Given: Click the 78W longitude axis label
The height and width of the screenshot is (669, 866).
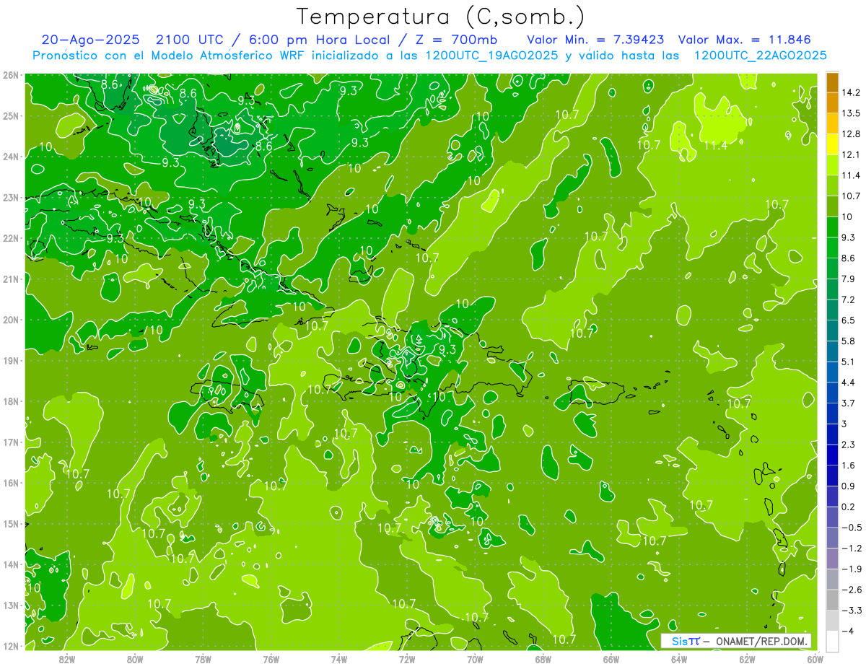Looking at the screenshot, I should click(203, 659).
